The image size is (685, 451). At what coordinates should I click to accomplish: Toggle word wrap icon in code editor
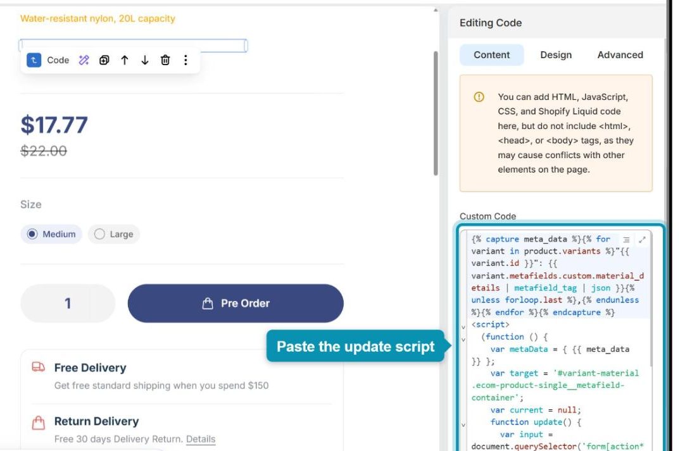pyautogui.click(x=626, y=240)
